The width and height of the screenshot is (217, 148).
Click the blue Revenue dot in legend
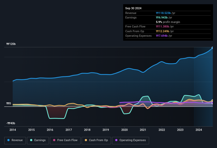pyautogui.click(x=9, y=140)
